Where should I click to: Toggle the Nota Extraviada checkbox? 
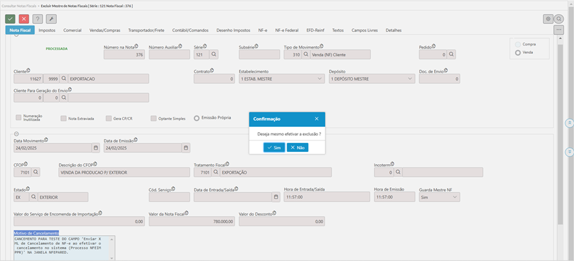[63, 119]
